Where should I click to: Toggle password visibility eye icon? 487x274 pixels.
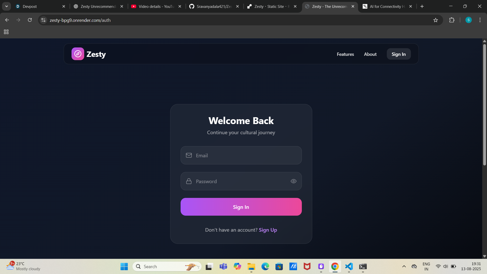click(293, 181)
